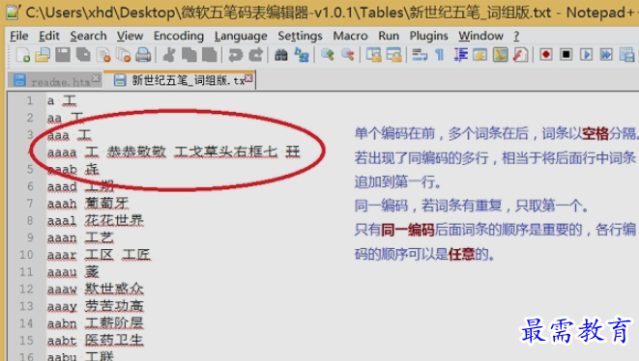639x361 pixels.
Task: Toggle synchronized horizontal scrolling icon
Action: (393, 55)
